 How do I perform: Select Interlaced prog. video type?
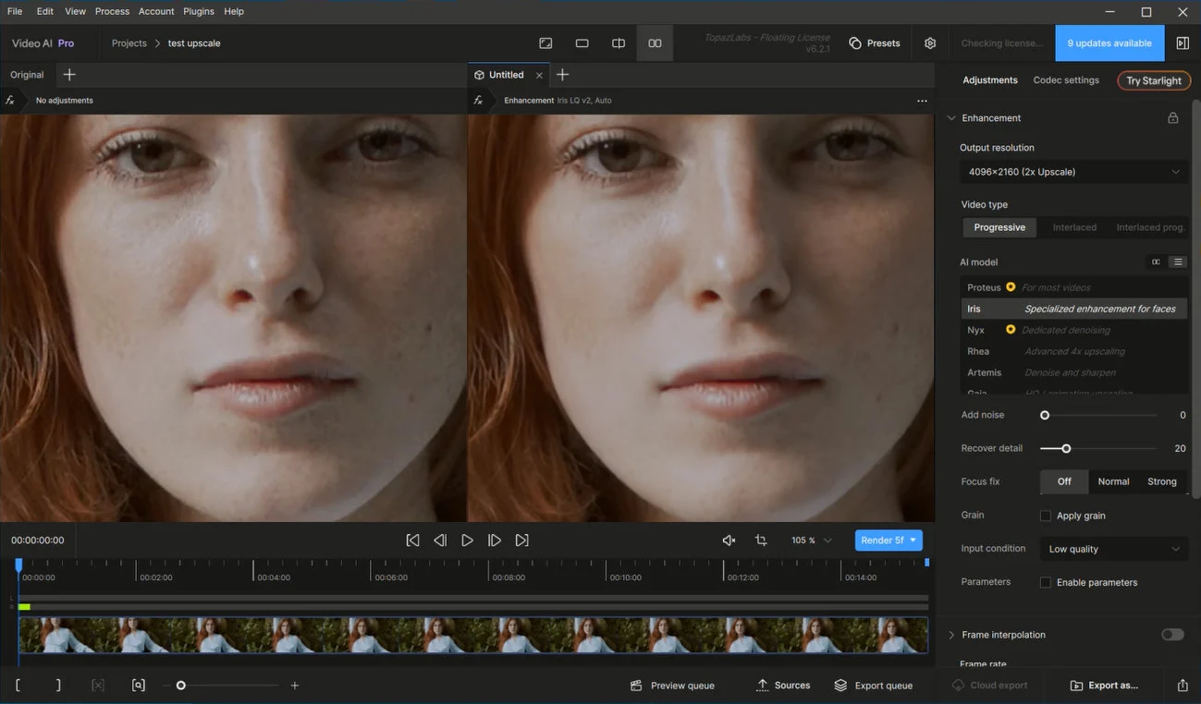click(1150, 227)
